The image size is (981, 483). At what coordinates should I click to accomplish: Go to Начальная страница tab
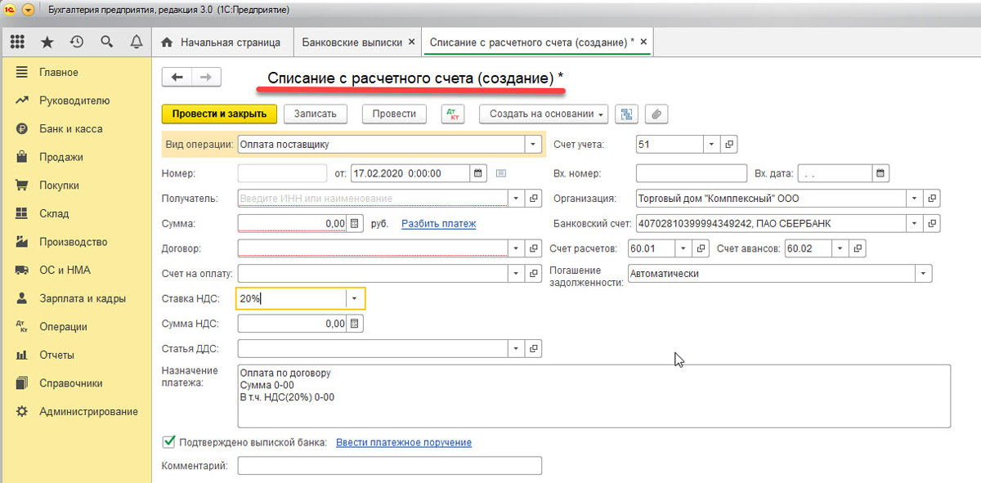click(222, 42)
